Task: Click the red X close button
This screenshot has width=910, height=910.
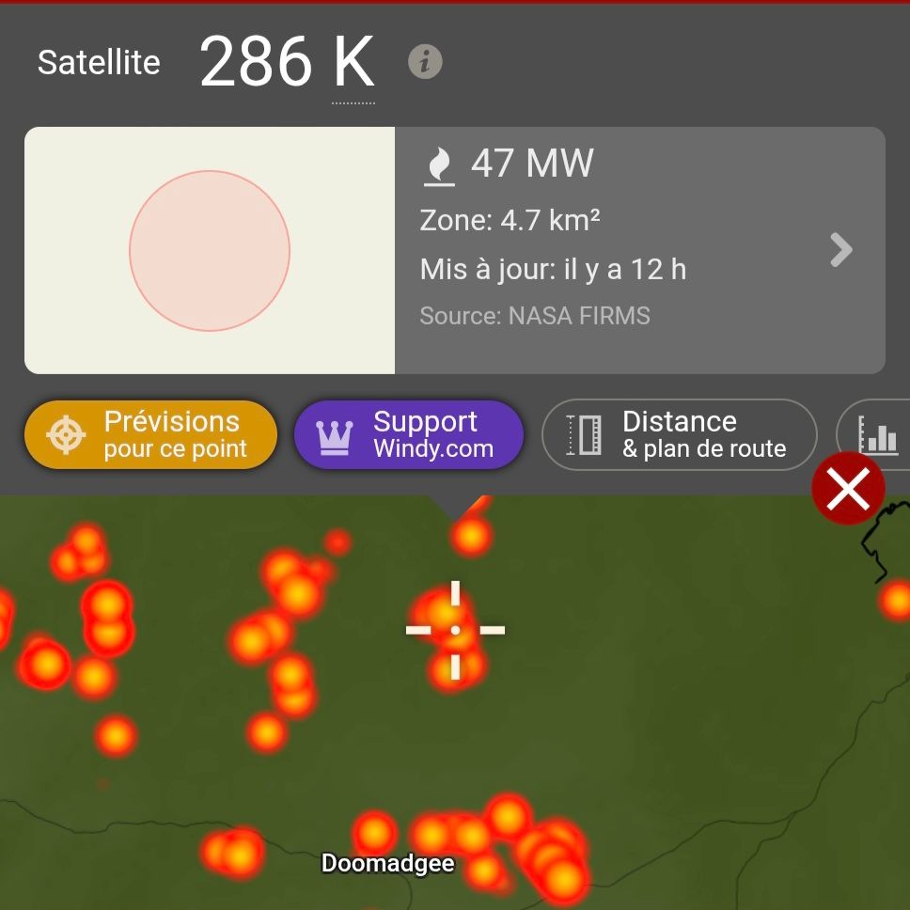Action: [848, 489]
